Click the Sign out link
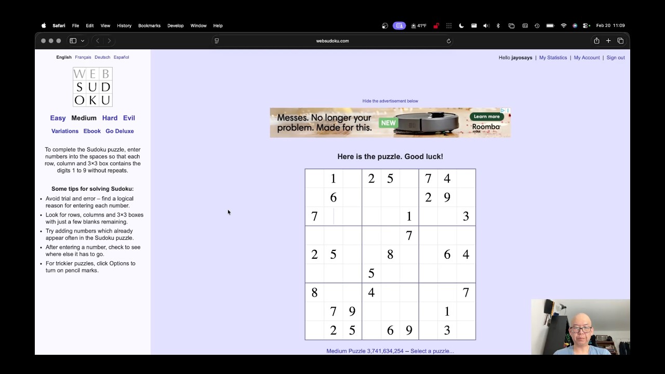Screen dimensions: 665x374 (616, 58)
